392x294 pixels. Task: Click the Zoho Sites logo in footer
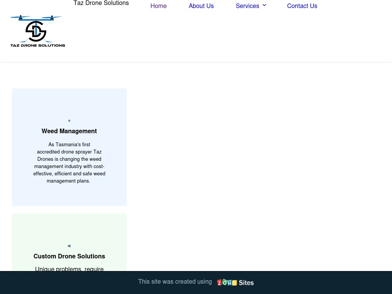coord(235,283)
